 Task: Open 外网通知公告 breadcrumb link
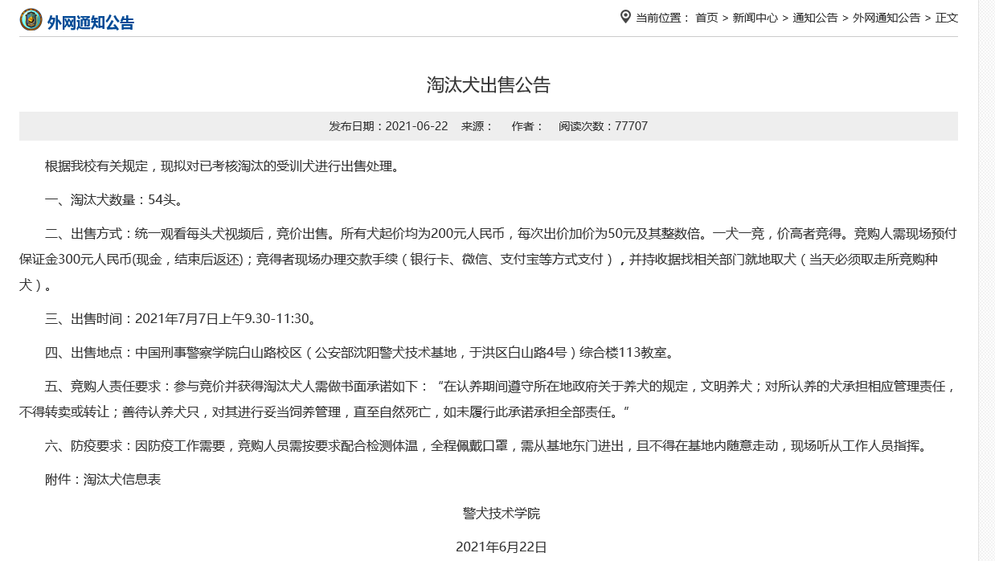(886, 18)
